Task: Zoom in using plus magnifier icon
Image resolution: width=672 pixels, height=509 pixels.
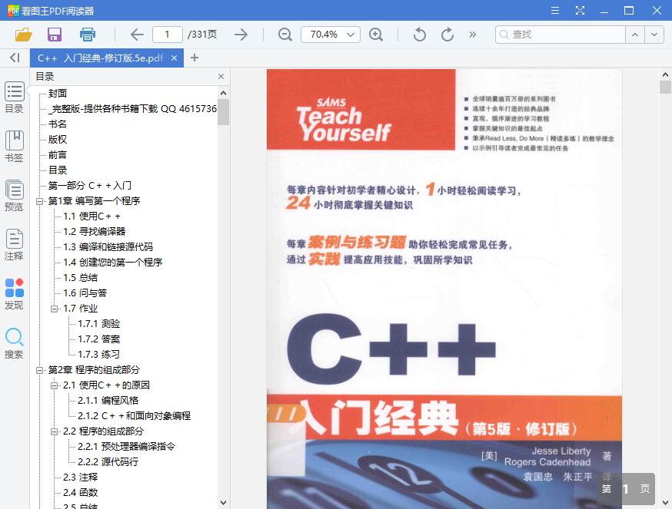Action: (376, 35)
